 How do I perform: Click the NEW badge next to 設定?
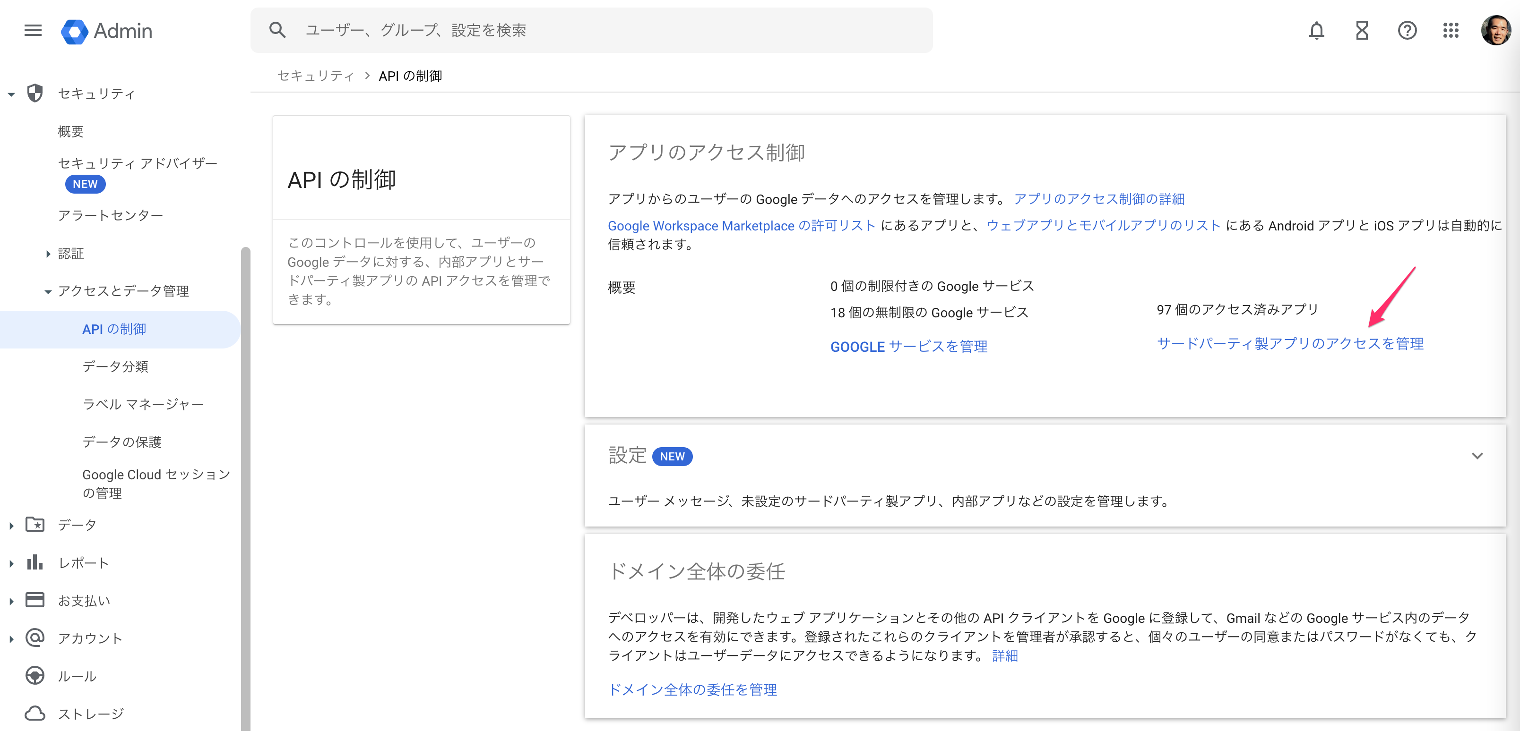click(x=672, y=456)
